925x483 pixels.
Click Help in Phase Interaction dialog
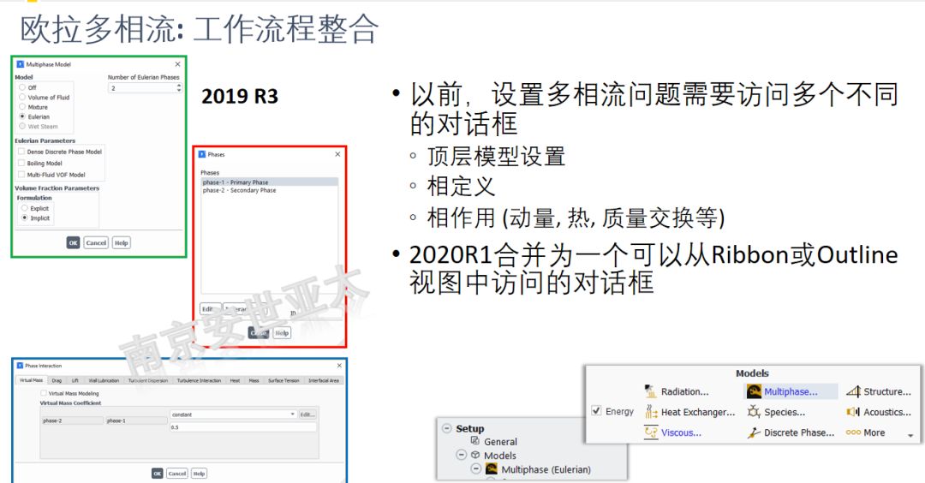coord(199,473)
